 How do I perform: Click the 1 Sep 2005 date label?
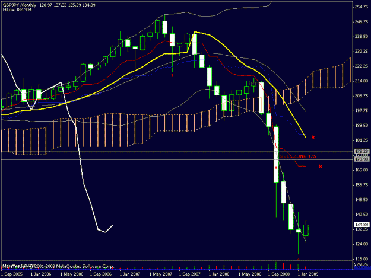point(12,274)
